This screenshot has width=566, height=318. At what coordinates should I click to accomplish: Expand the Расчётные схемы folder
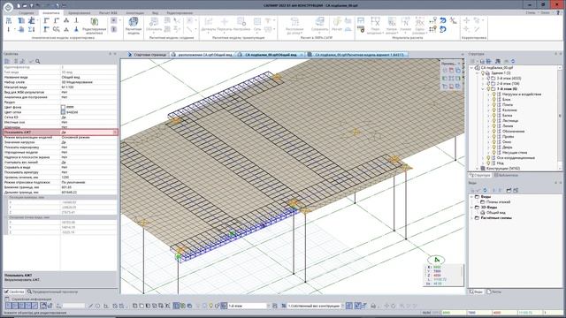pos(471,218)
